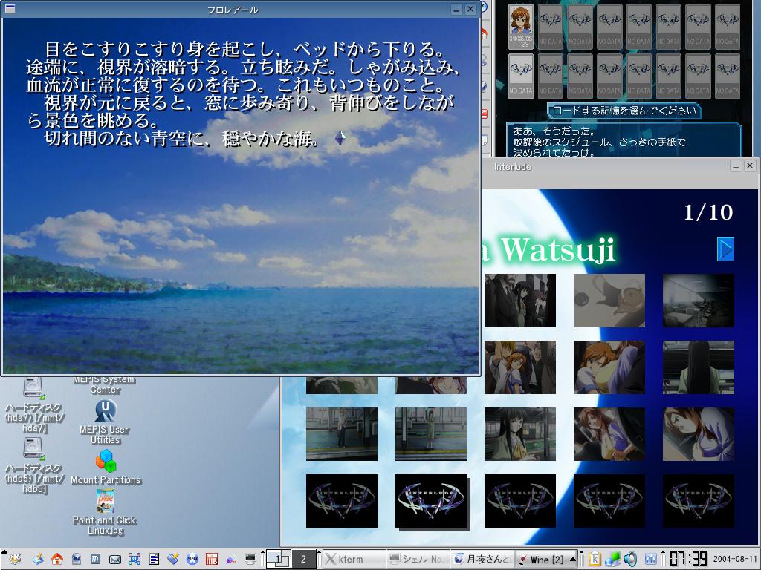
Task: Switch to virtual desktop 2 in pager
Action: pos(303,559)
